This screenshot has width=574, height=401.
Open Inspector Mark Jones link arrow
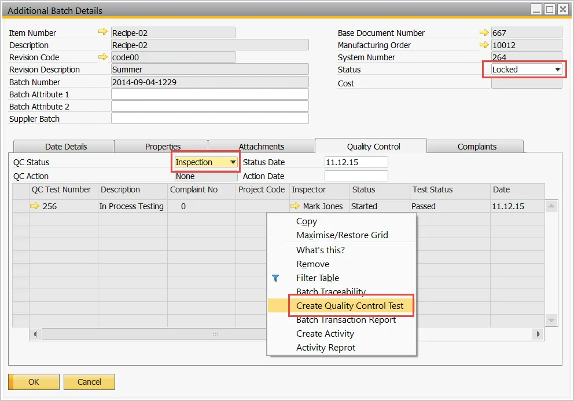click(295, 206)
